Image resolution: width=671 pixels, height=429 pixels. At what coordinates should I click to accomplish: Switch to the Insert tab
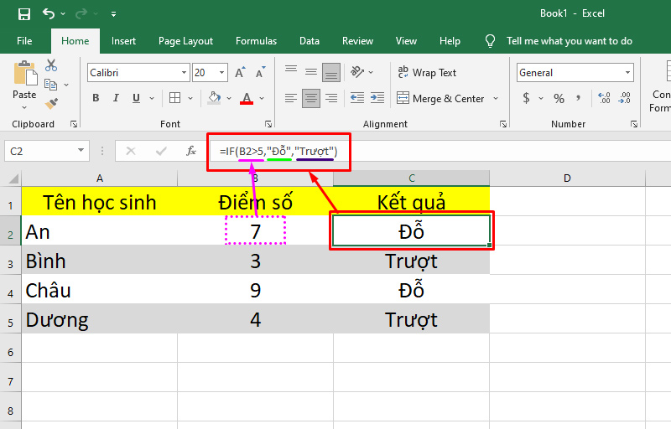123,41
